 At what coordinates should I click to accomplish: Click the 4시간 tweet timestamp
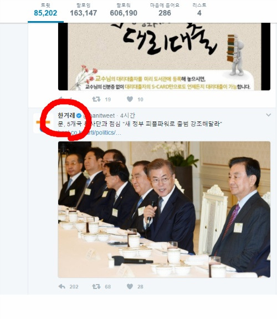pyautogui.click(x=127, y=115)
